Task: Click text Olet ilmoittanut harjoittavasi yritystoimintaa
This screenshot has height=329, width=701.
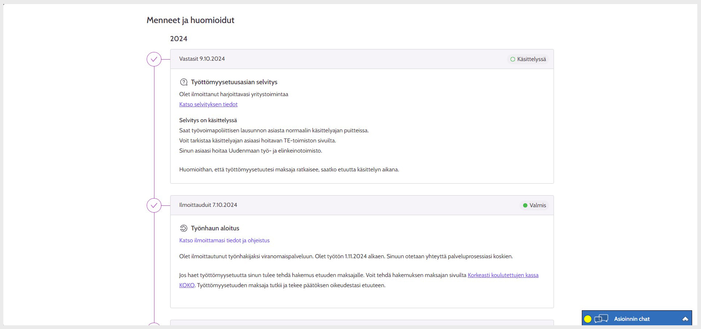Action: pyautogui.click(x=234, y=95)
